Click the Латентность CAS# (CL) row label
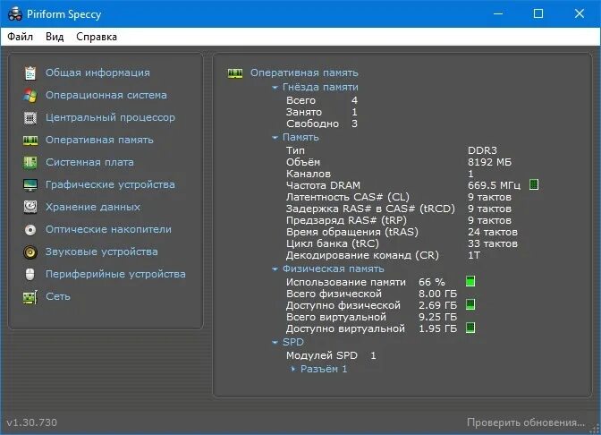Screen dimensions: 601x435 point(348,197)
